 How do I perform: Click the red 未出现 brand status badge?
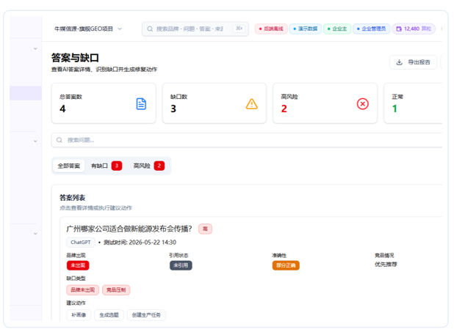78,265
